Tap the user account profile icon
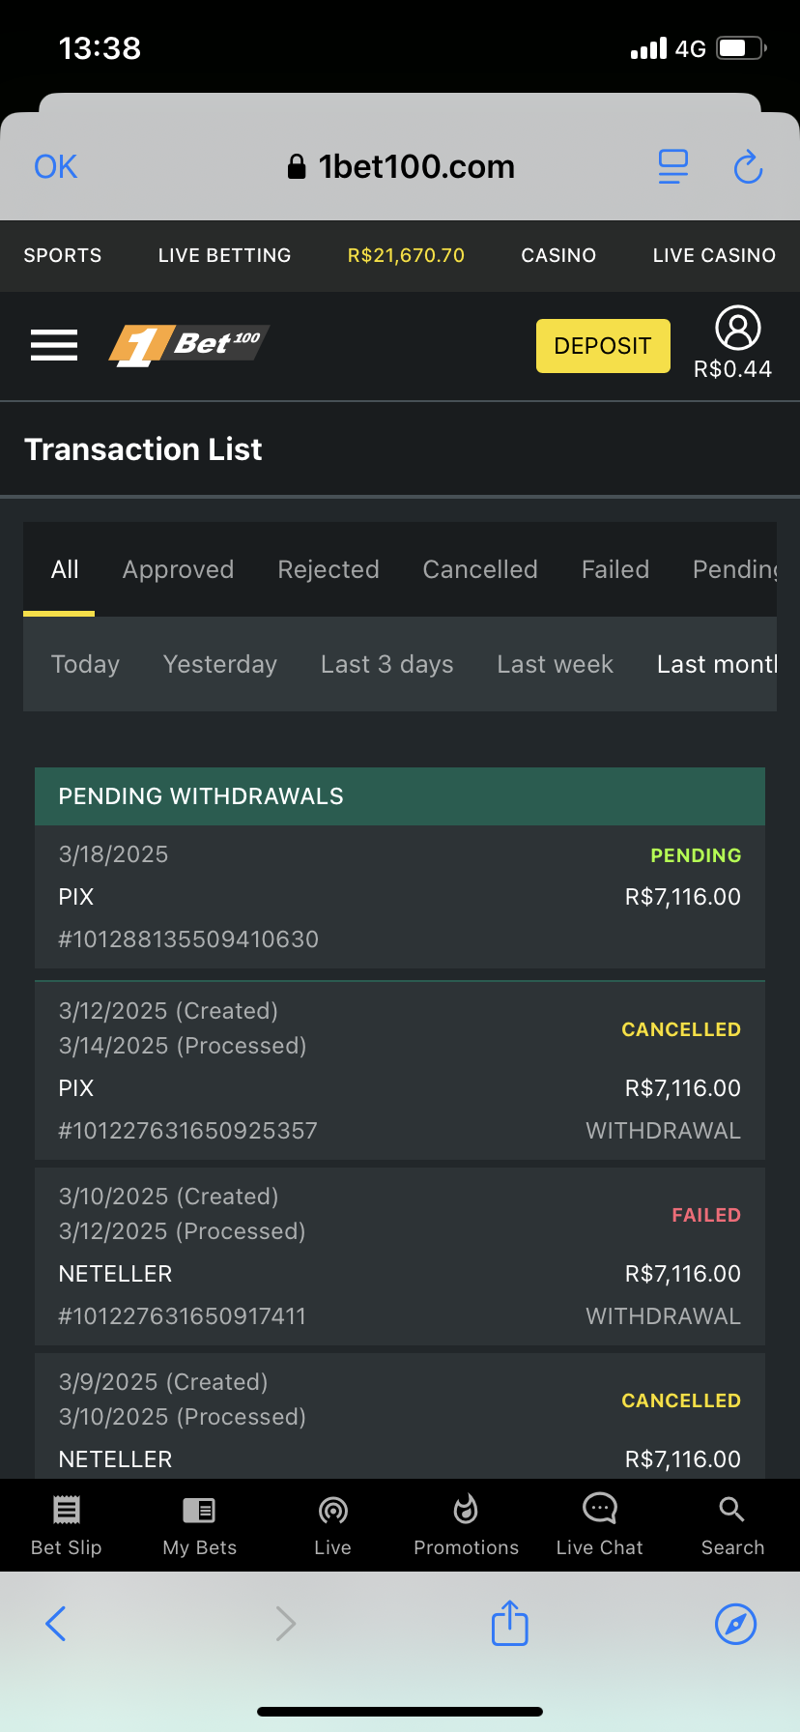The height and width of the screenshot is (1732, 800). tap(737, 329)
